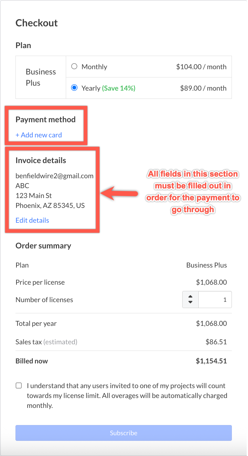This screenshot has width=248, height=456.
Task: Click the Billed now total amount
Action: 211,361
